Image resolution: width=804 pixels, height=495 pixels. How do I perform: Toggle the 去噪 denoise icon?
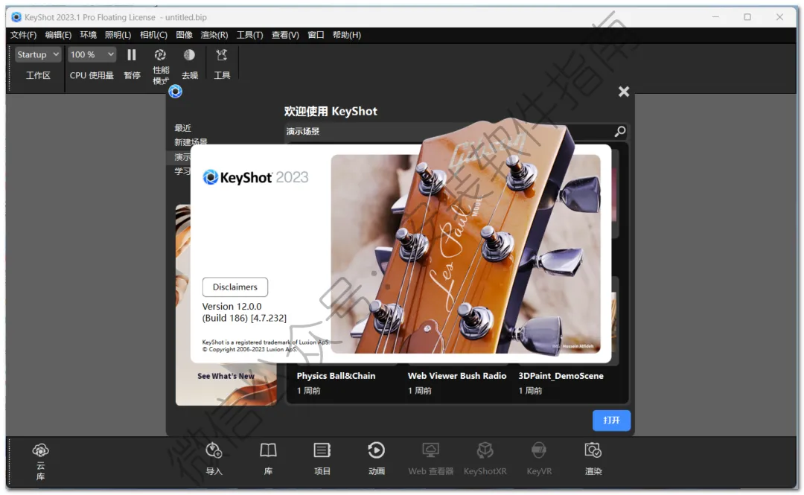coord(189,55)
